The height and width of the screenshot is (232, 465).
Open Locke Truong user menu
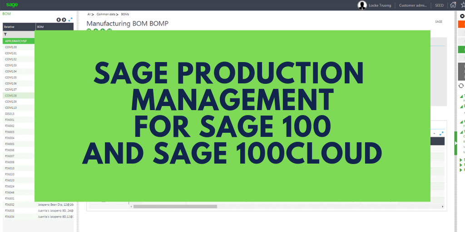tap(380, 5)
